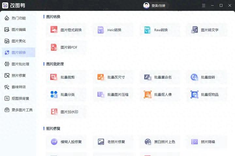Open the 黑白照片上色 colorize tool
235x156 pixels.
coord(160,142)
